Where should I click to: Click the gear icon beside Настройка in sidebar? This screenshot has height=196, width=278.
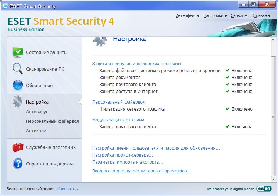click(x=18, y=101)
